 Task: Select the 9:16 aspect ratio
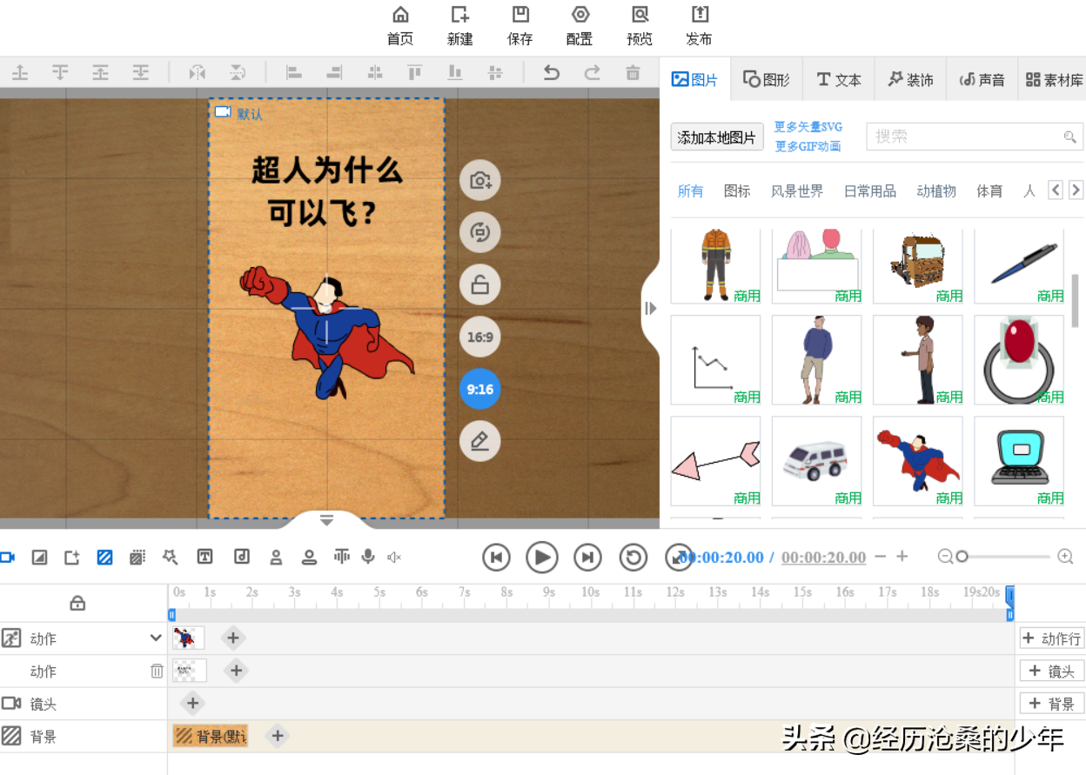click(480, 389)
